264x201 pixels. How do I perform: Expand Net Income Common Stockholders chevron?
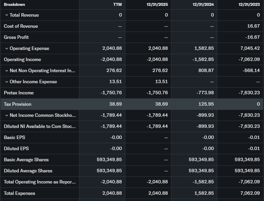click(6, 115)
